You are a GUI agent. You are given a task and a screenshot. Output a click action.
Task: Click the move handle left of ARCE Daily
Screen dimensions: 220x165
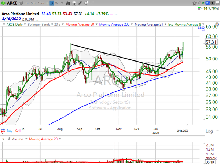coord(4,24)
